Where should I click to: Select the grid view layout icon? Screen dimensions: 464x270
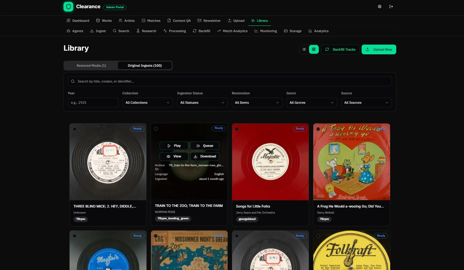tap(314, 49)
